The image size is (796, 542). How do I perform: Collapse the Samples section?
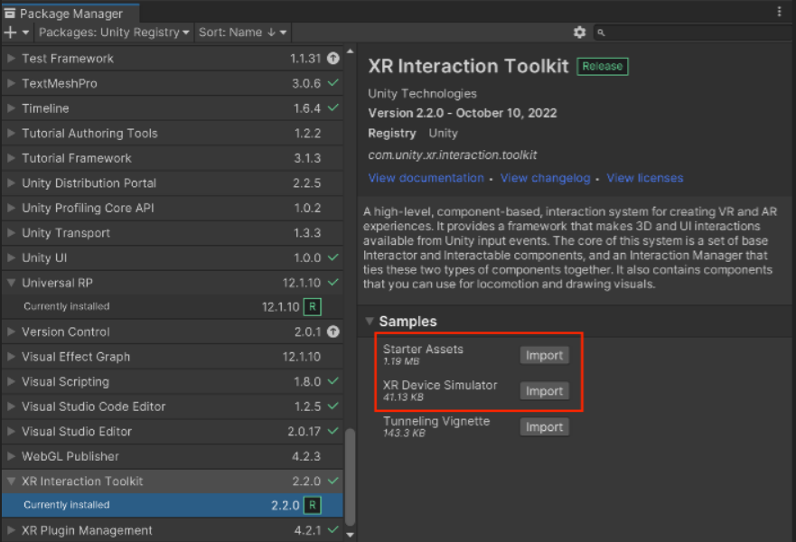point(370,321)
